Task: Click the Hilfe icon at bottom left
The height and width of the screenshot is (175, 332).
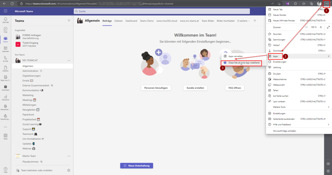Action: pyautogui.click(x=6, y=169)
